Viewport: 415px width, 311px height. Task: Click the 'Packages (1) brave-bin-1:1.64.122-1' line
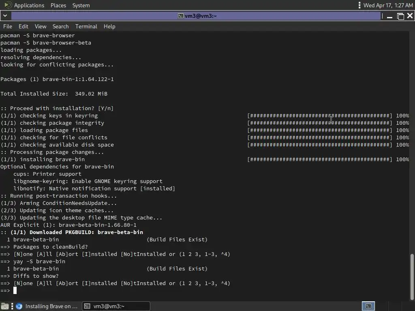[57, 79]
